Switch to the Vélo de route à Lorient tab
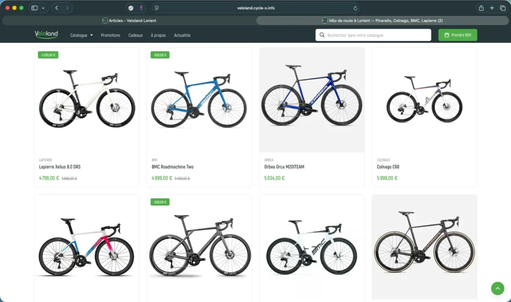Image resolution: width=511 pixels, height=302 pixels. click(382, 20)
